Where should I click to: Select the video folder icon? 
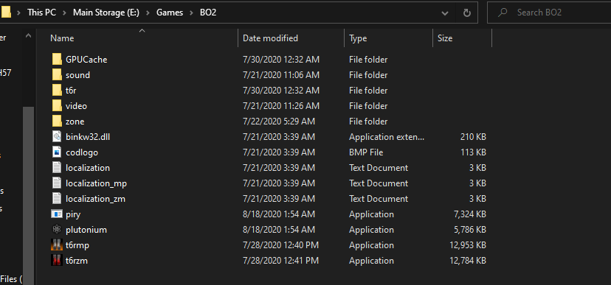coord(57,106)
